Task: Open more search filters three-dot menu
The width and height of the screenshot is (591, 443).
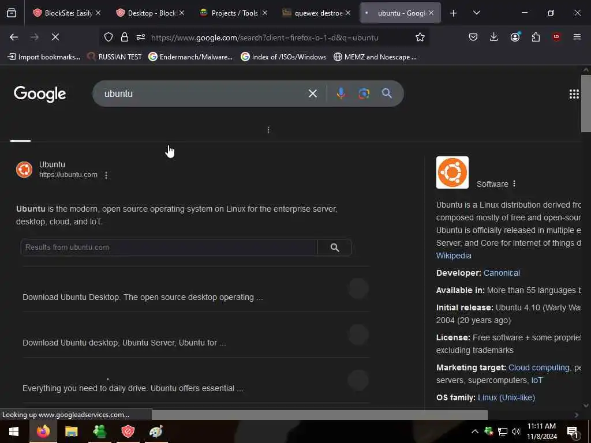Action: pos(268,130)
